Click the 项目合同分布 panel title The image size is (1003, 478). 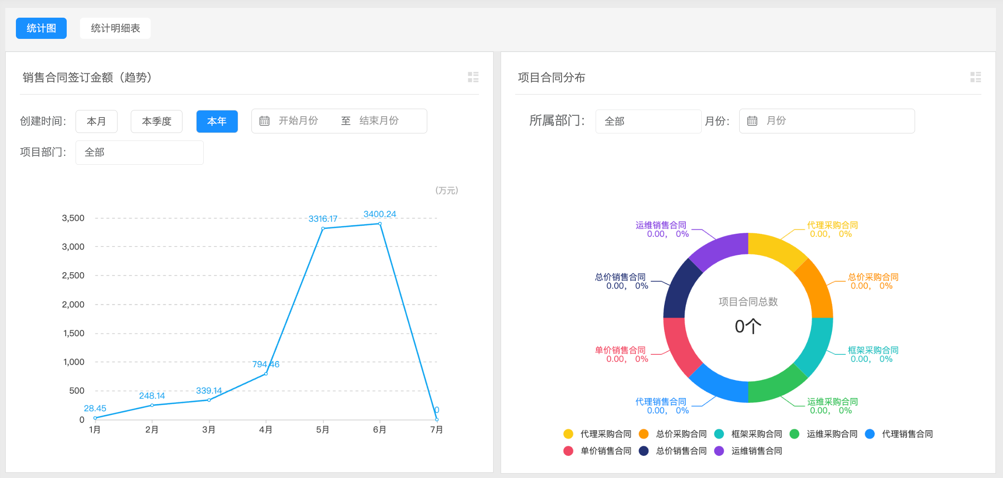551,77
